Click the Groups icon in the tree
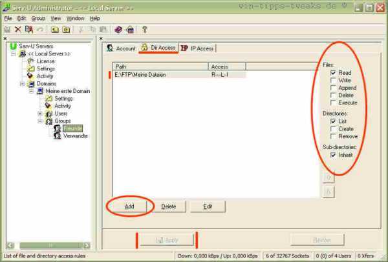Screen dimensions: 388x262 pyautogui.click(x=48, y=121)
